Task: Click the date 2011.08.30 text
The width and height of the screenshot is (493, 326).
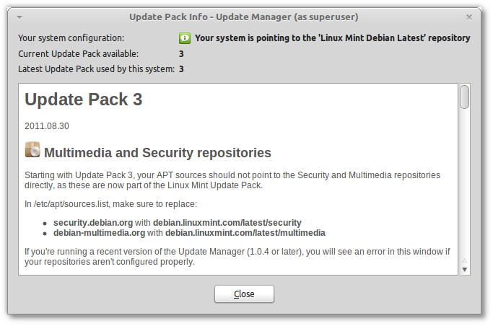Action: click(47, 126)
